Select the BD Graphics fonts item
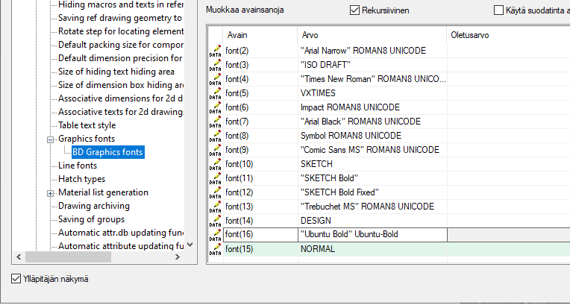Viewport: 570px width, 305px height. point(107,152)
